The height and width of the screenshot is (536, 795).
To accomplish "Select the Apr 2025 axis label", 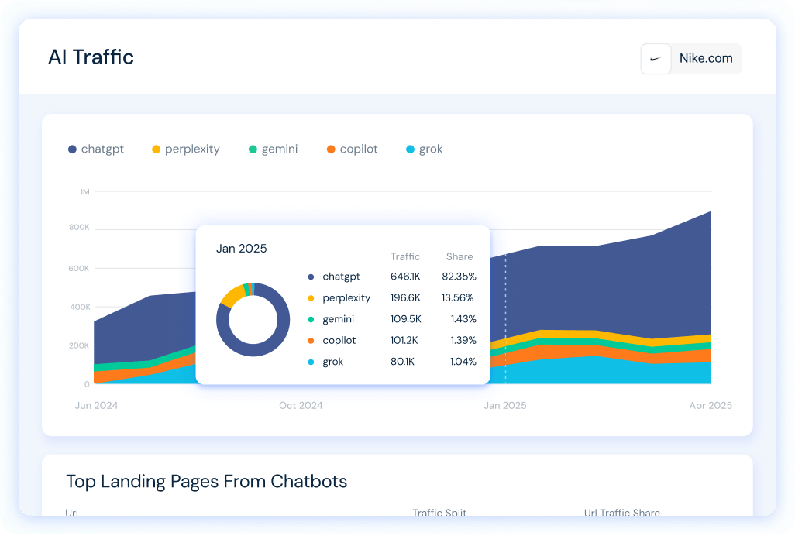I will pos(711,405).
